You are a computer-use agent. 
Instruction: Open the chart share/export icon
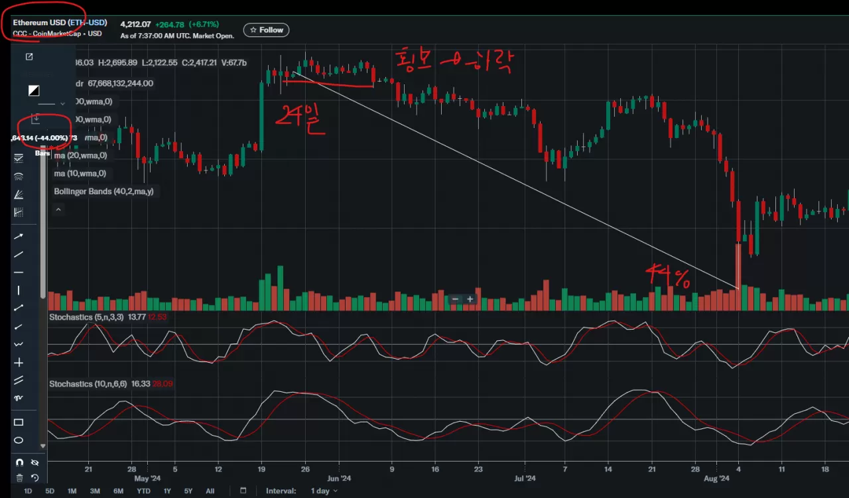click(x=29, y=56)
